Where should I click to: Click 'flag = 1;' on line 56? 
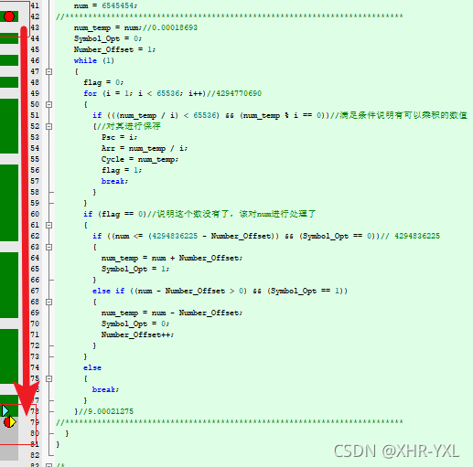click(122, 170)
